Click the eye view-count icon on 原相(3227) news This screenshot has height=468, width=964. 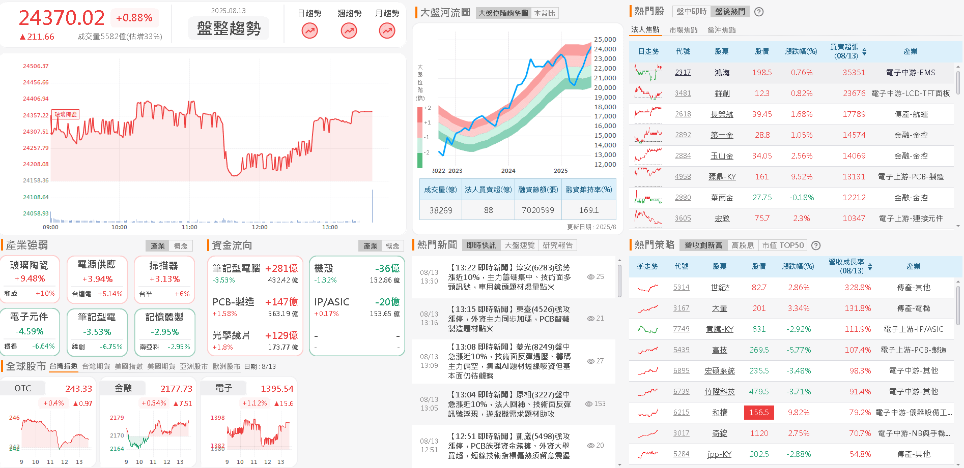[x=590, y=403]
